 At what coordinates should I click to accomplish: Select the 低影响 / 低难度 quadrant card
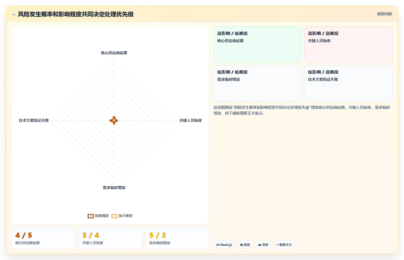(x=258, y=83)
